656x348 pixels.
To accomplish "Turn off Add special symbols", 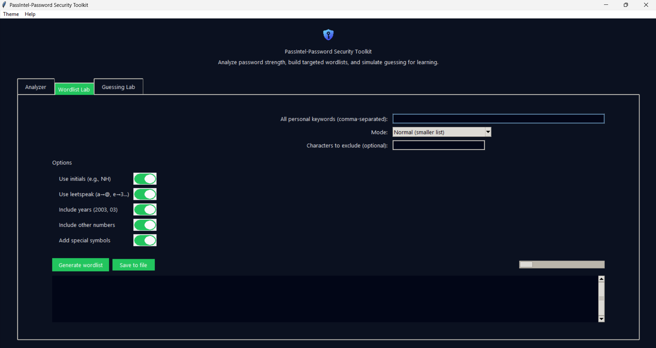I will 145,240.
